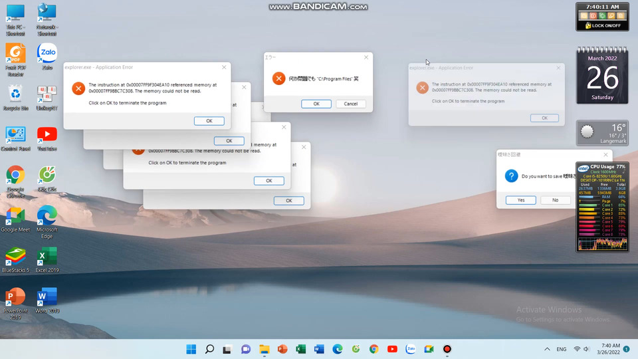638x359 pixels.
Task: Open Task View from taskbar
Action: point(227,349)
